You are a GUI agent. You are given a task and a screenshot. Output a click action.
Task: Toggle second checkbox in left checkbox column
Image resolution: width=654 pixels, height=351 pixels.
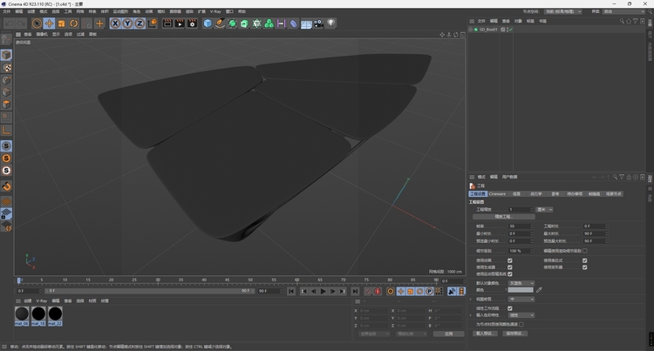point(510,267)
